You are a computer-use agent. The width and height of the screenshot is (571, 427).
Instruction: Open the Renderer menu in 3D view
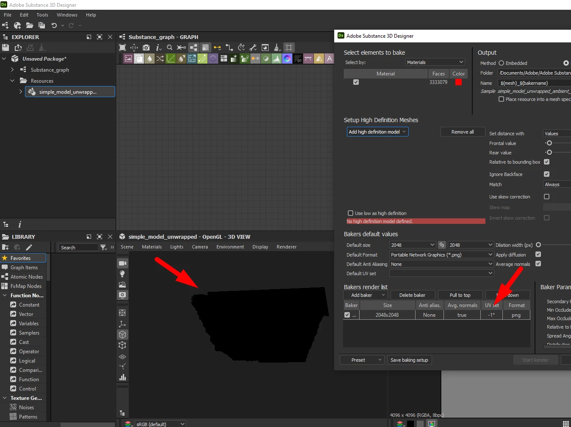[x=286, y=247]
